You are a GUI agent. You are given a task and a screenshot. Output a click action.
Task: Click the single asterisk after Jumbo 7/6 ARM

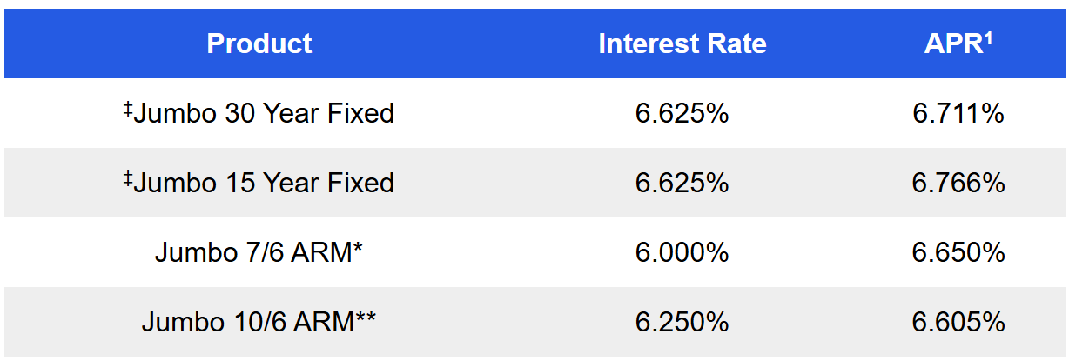click(358, 247)
